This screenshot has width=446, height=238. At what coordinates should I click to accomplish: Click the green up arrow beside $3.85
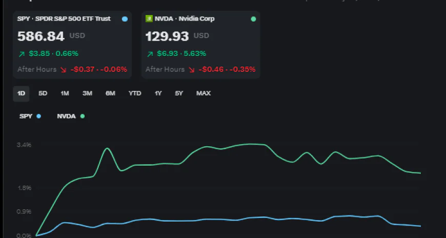21,53
